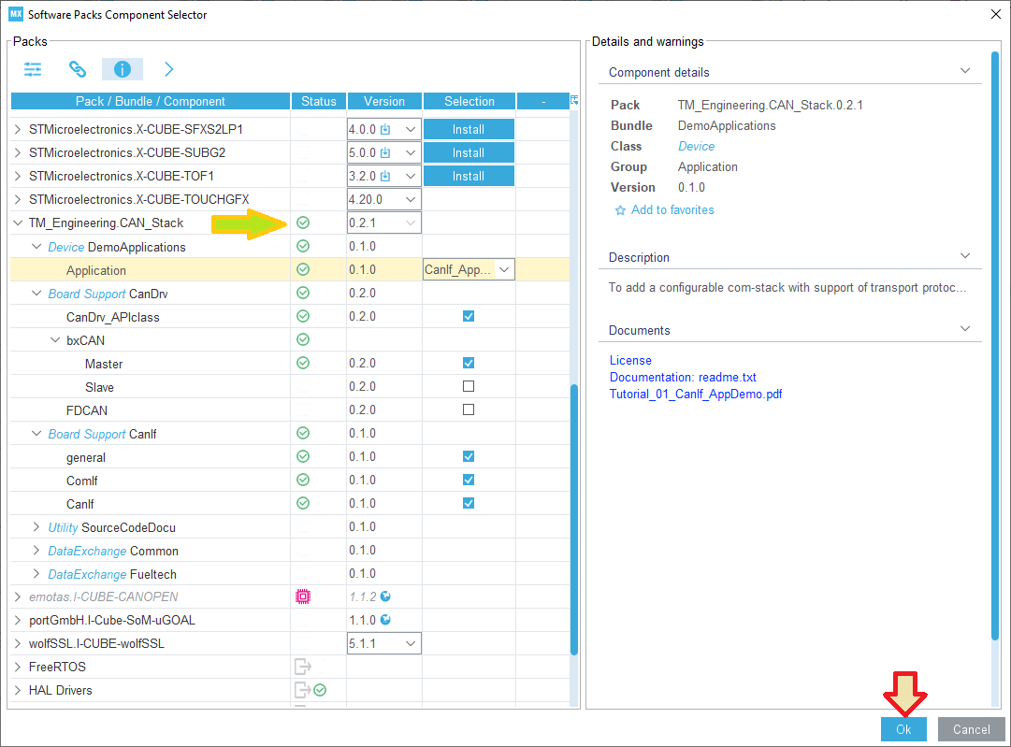Open Tutorial_01_CanIf_AppDemo.pdf link
Viewport: 1011px width, 747px height.
[x=696, y=394]
